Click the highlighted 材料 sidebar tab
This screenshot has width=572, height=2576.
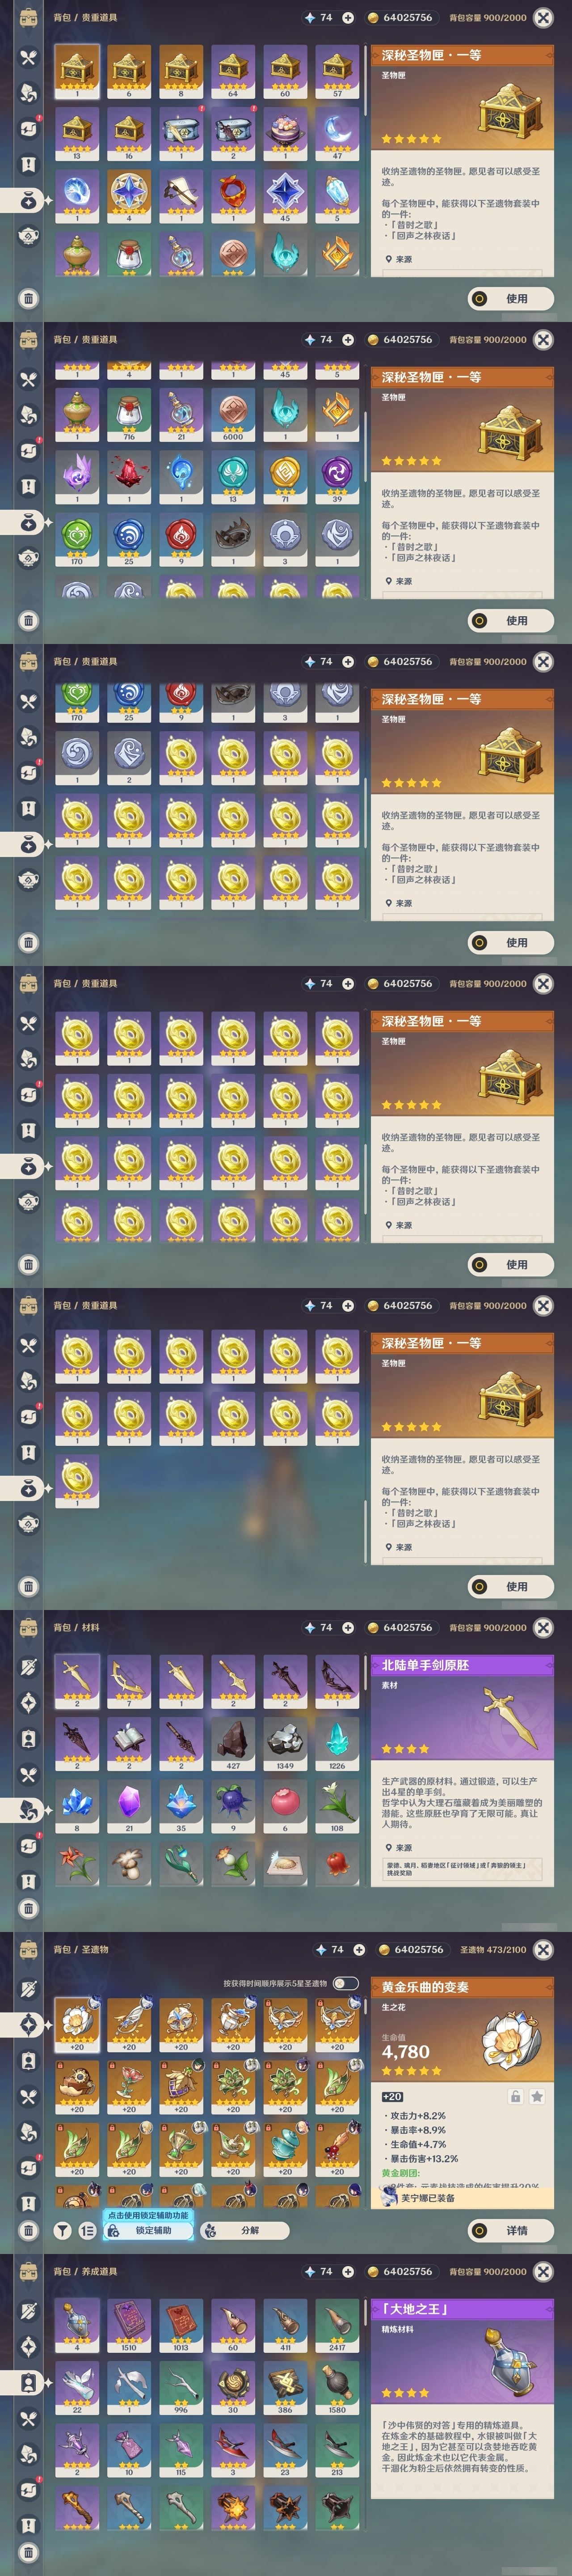[29, 1809]
